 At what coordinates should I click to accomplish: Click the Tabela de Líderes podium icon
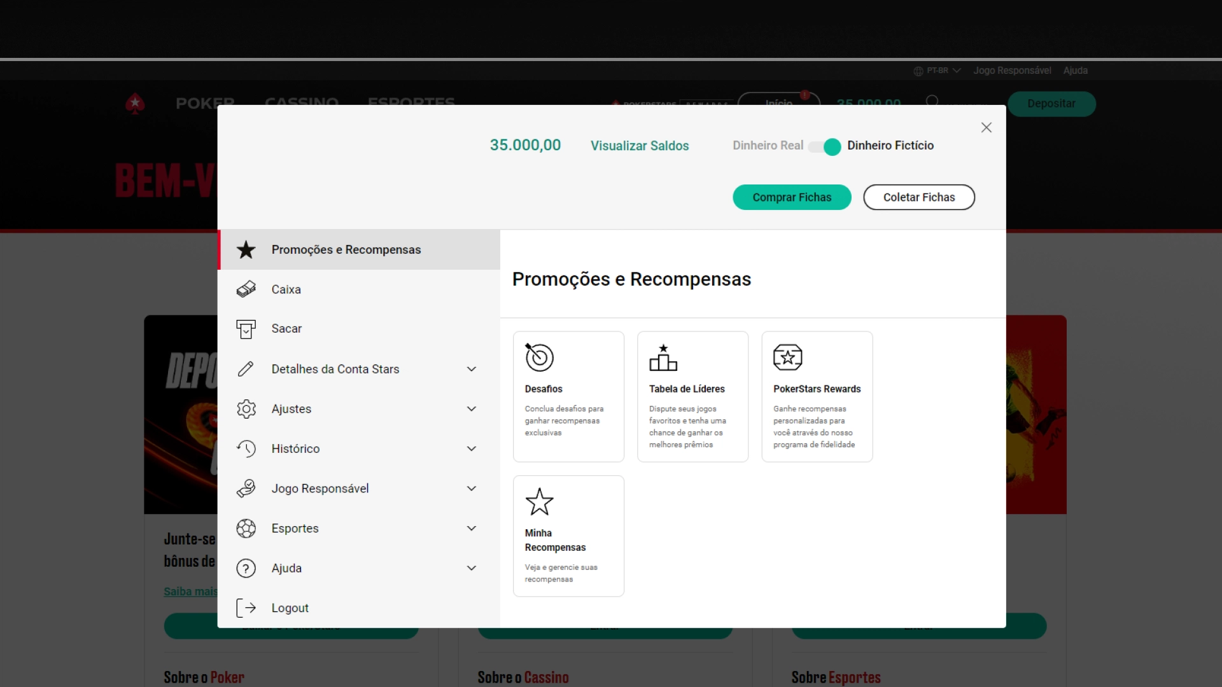663,357
